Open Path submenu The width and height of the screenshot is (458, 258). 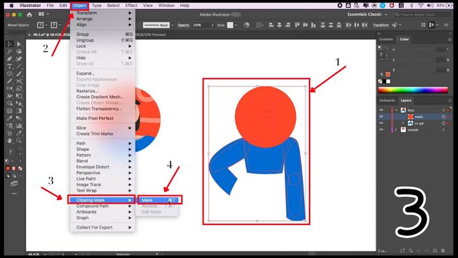103,143
